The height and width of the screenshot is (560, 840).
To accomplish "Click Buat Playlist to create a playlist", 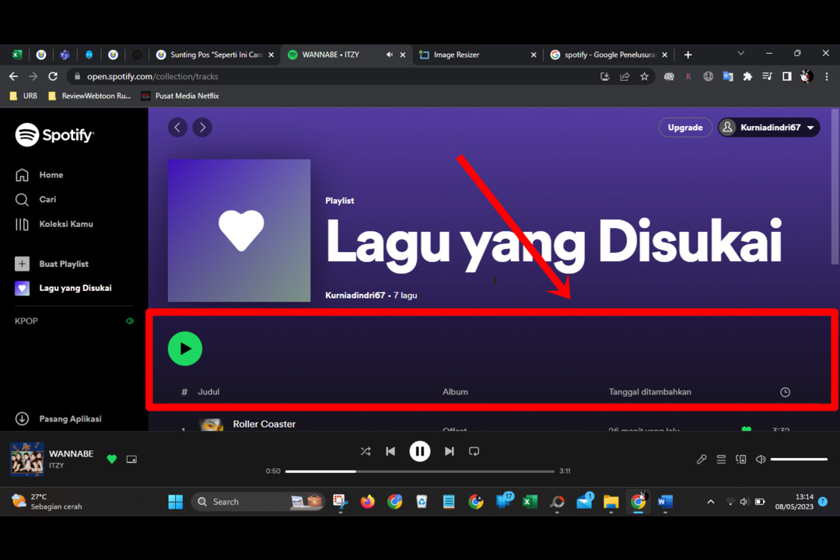I will [63, 264].
